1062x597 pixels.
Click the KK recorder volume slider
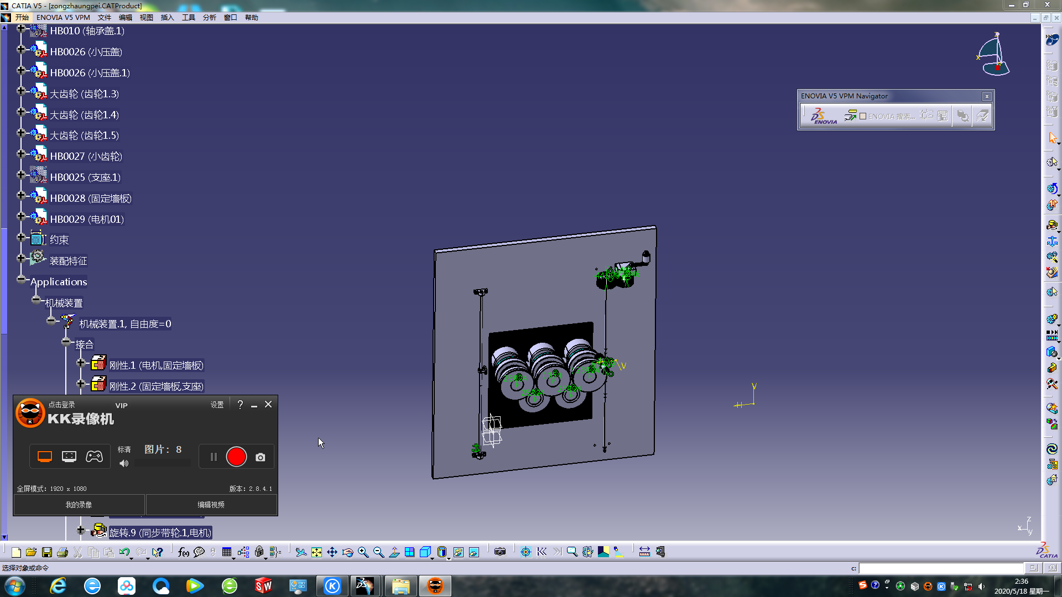click(x=163, y=463)
